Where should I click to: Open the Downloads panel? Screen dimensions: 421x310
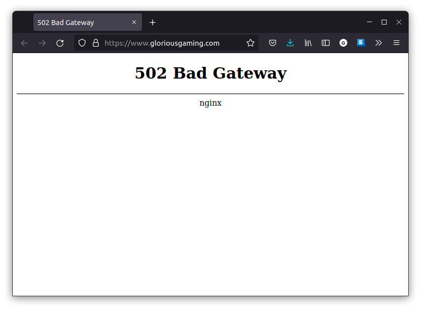pos(290,43)
